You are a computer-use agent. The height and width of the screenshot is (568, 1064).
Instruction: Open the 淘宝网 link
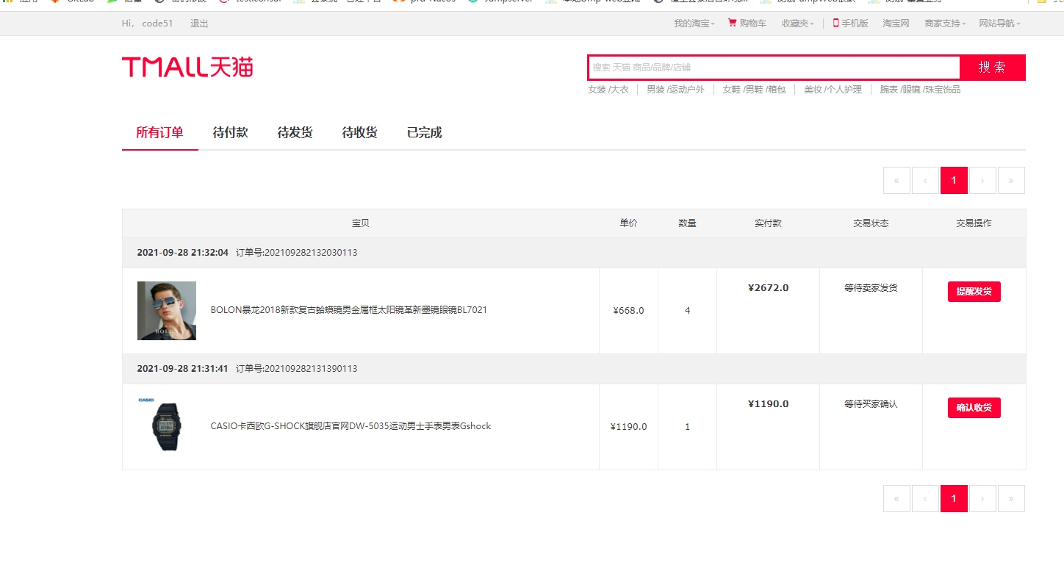click(896, 24)
